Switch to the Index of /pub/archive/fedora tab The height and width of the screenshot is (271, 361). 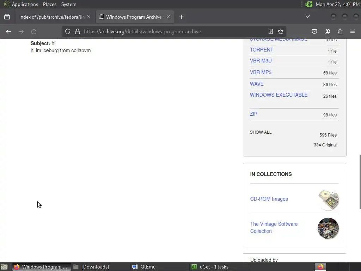click(x=55, y=17)
